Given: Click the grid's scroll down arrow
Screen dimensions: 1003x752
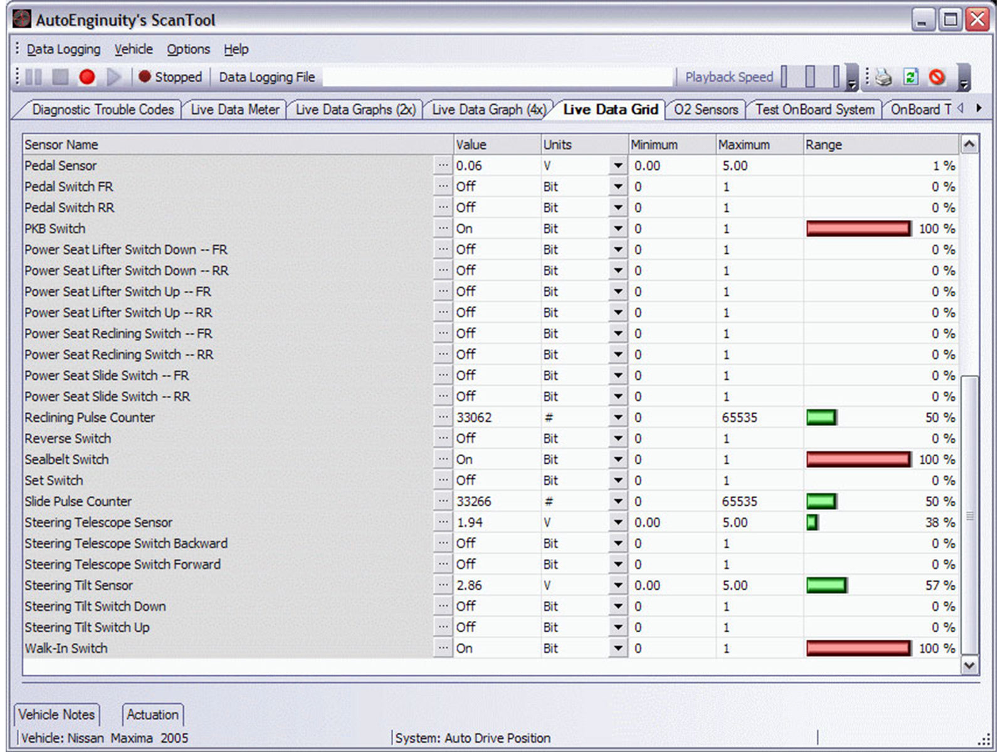Looking at the screenshot, I should [969, 666].
